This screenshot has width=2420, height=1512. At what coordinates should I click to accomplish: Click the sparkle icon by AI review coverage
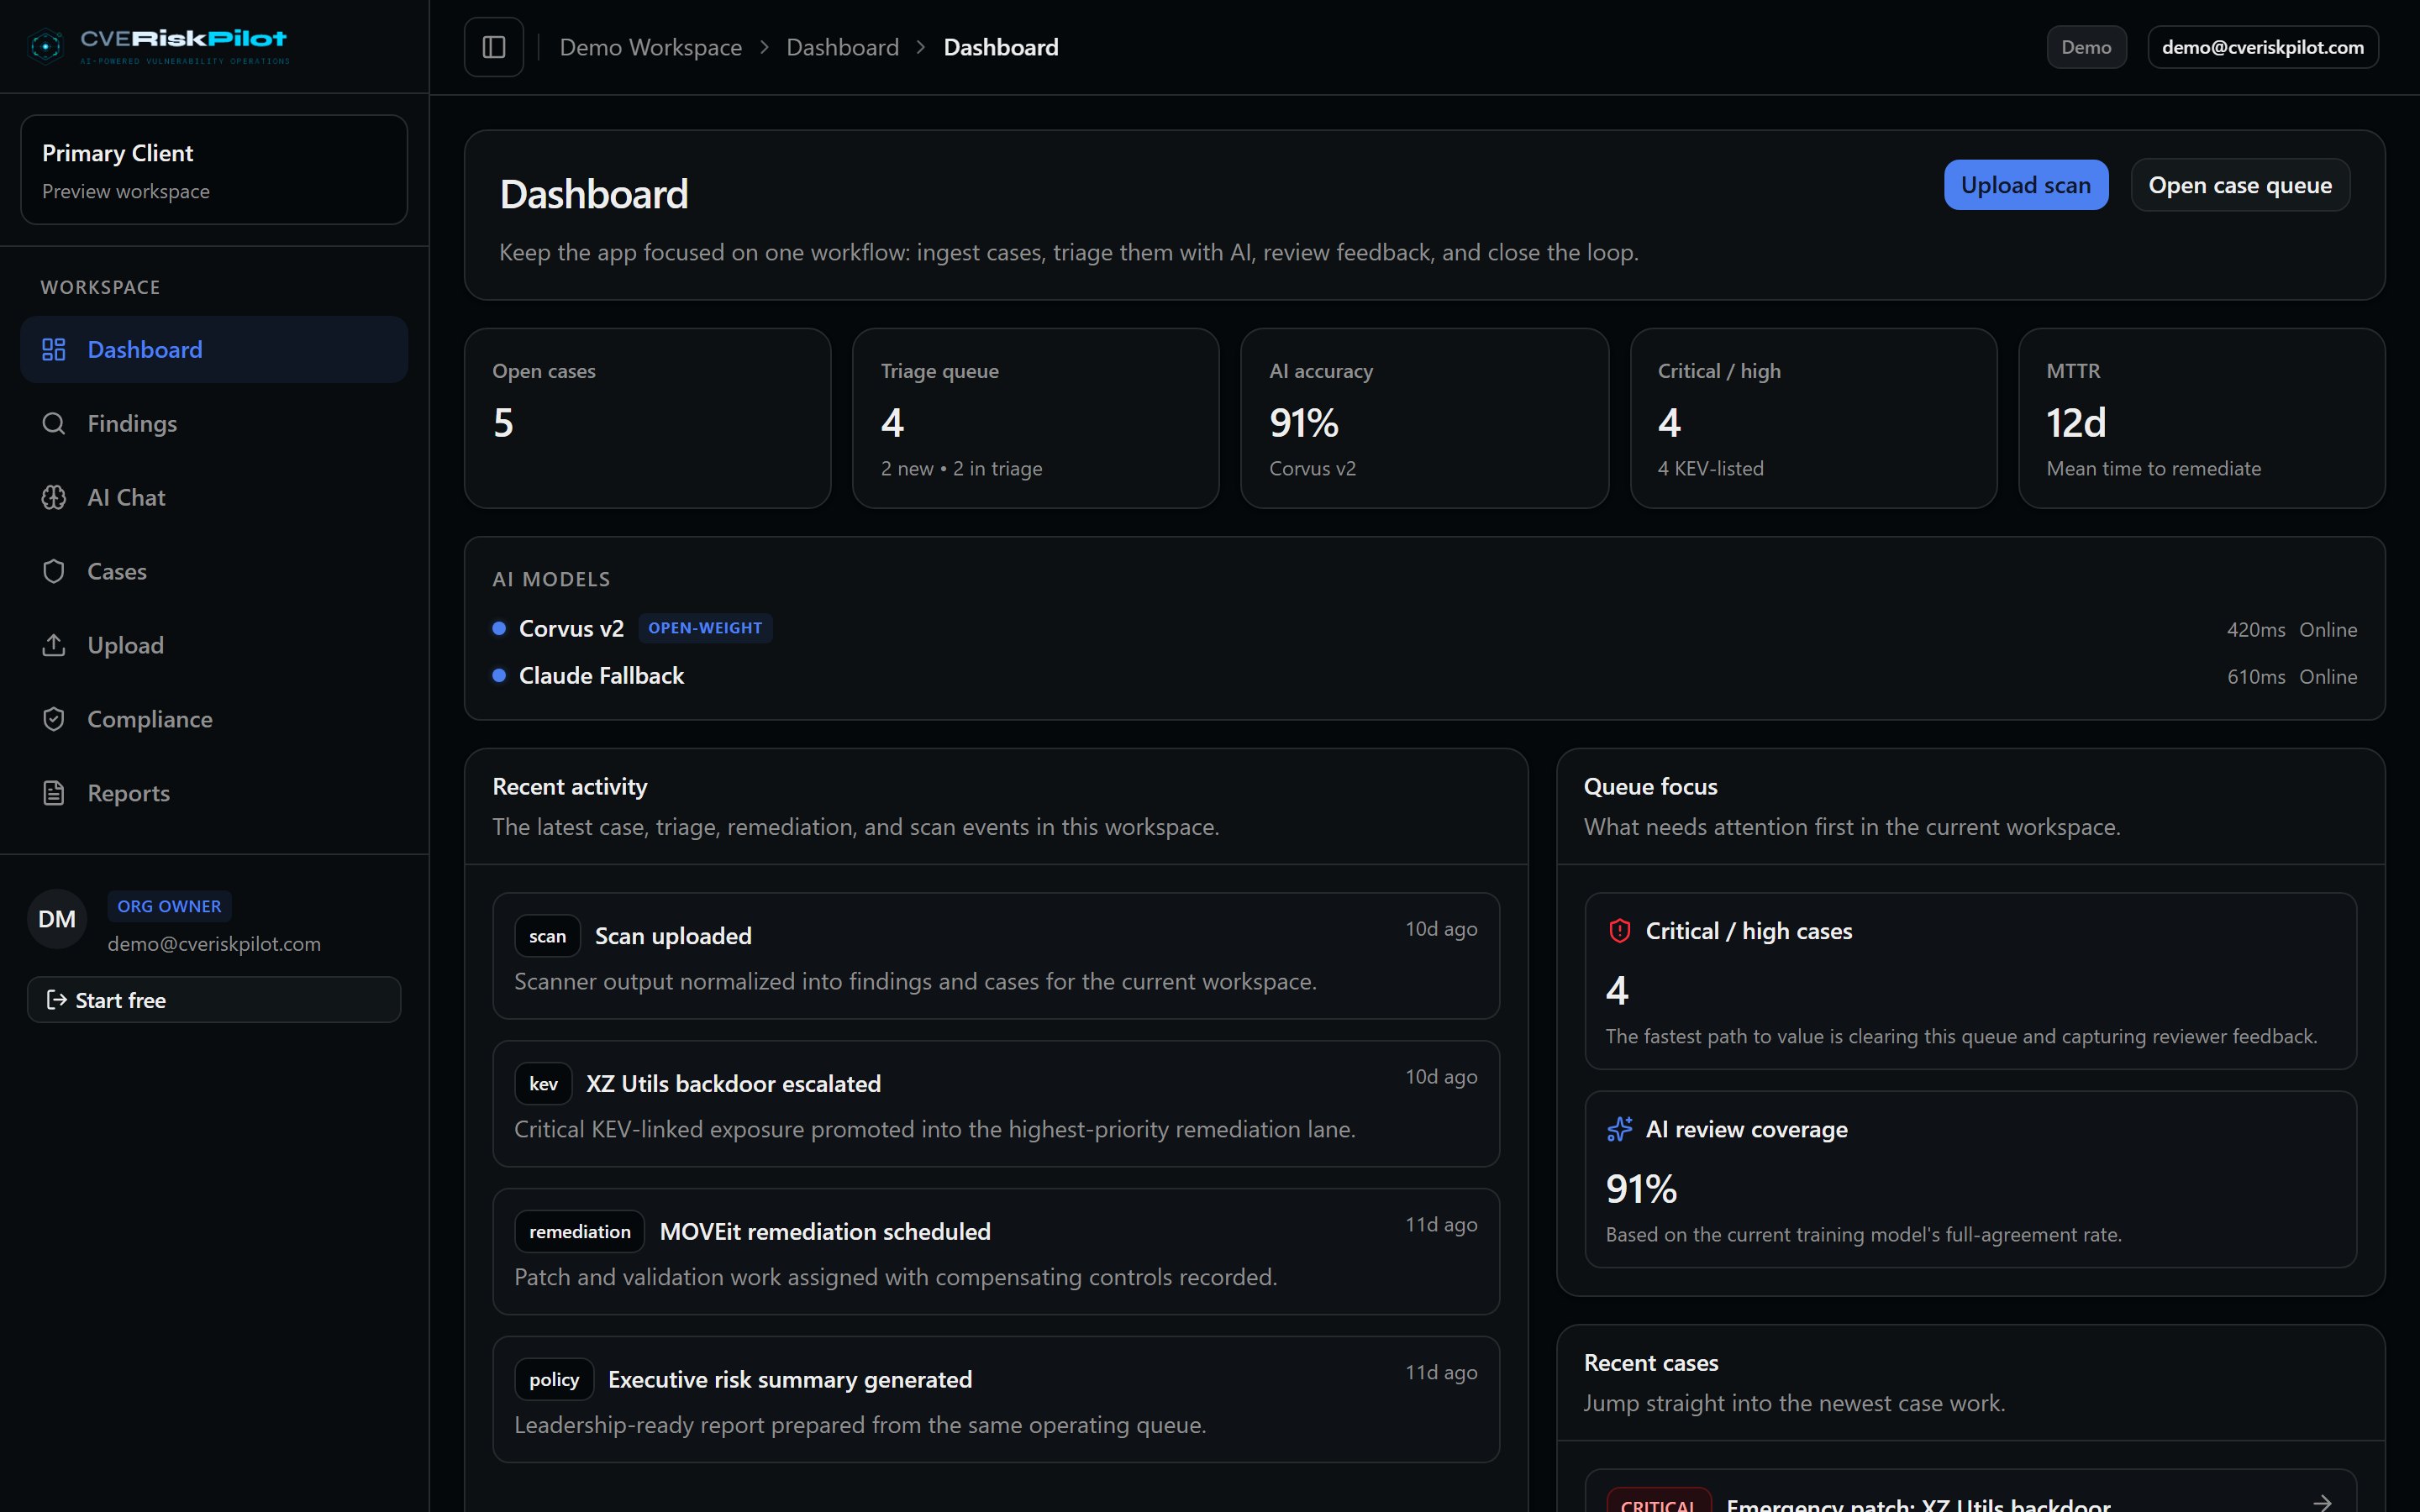pos(1619,1129)
